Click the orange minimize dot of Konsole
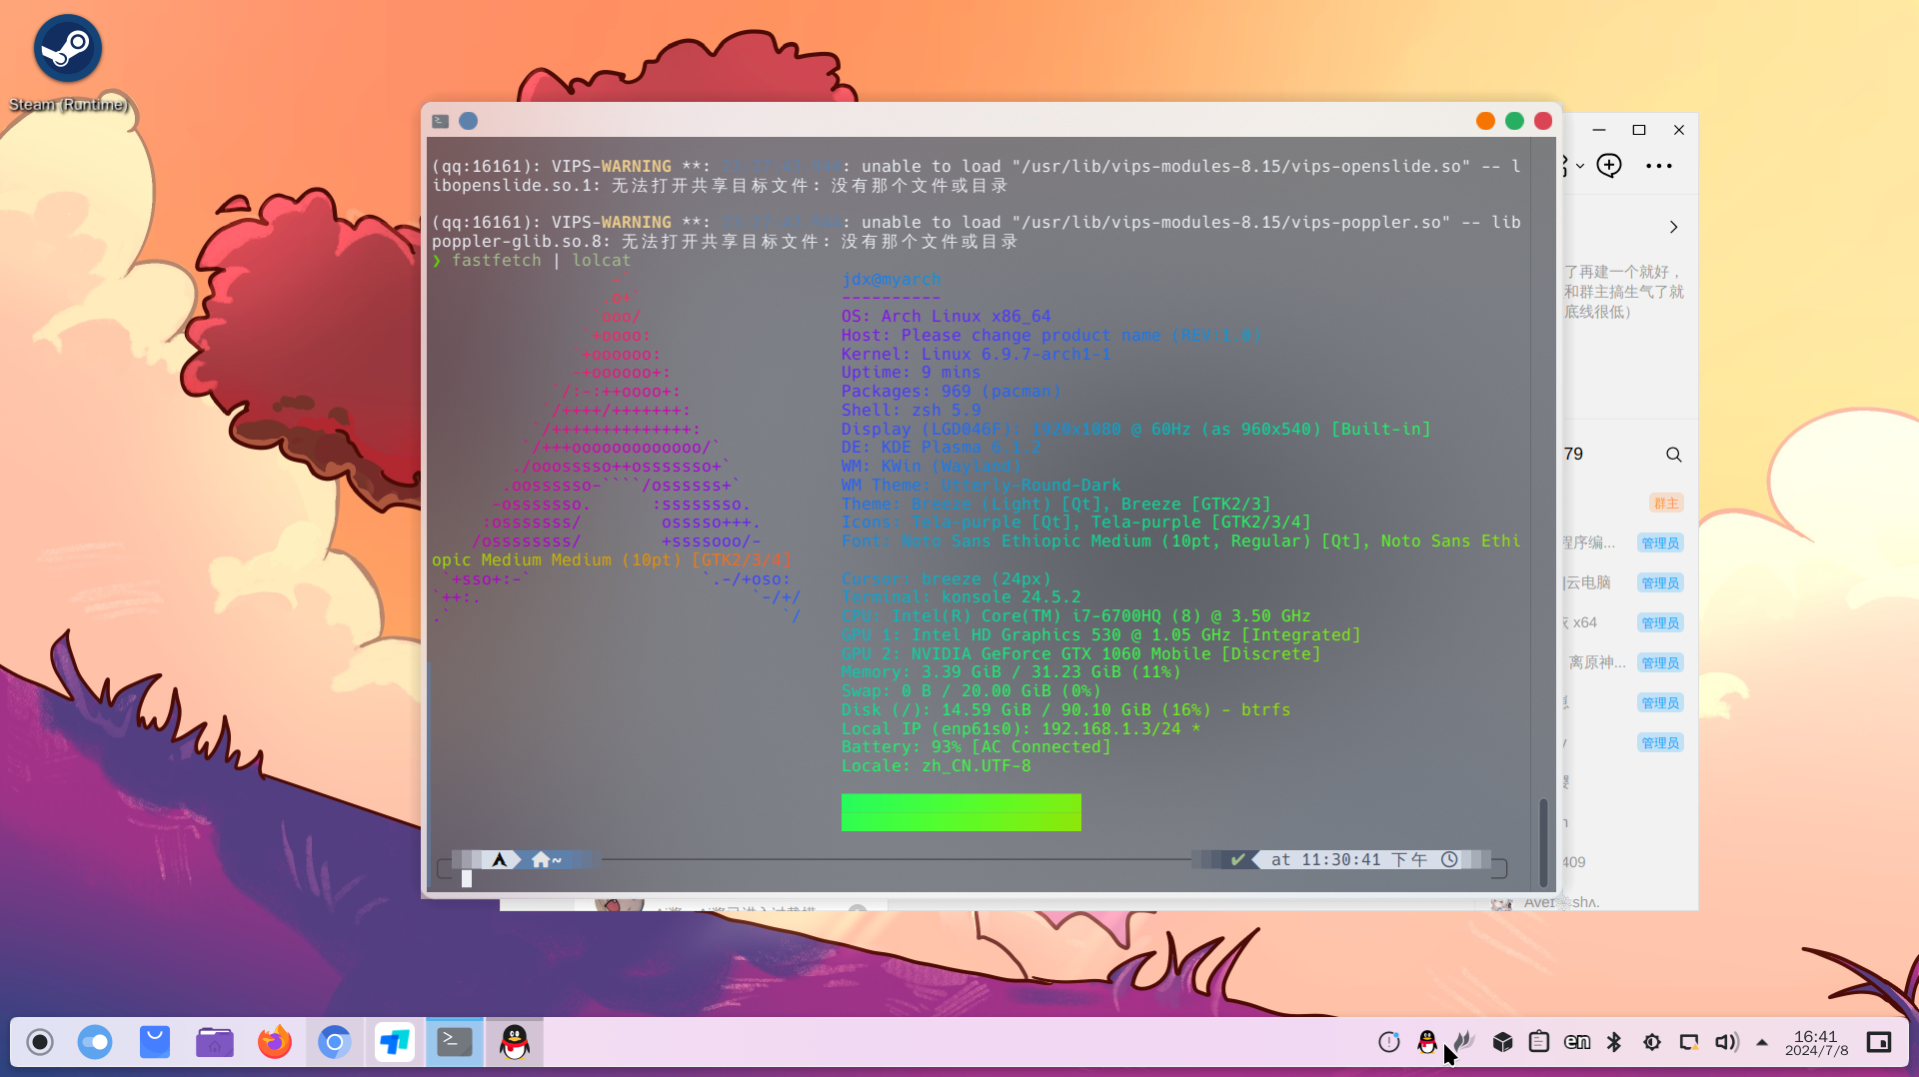 click(1485, 121)
